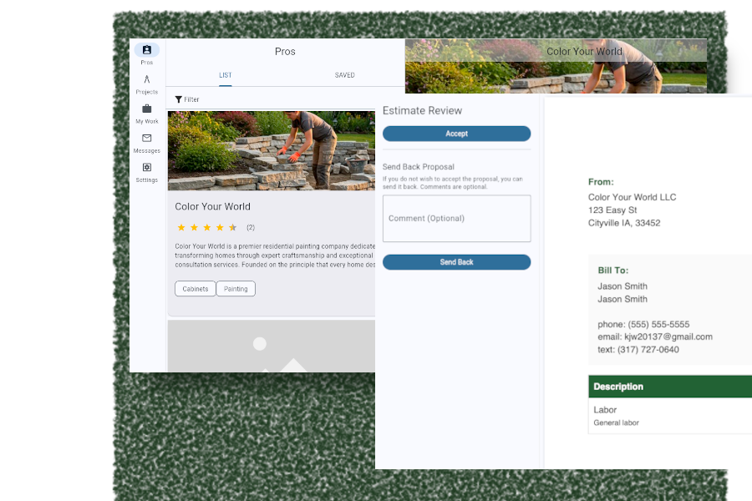Switch to the LIST tab
This screenshot has width=752, height=501.
[x=225, y=74]
